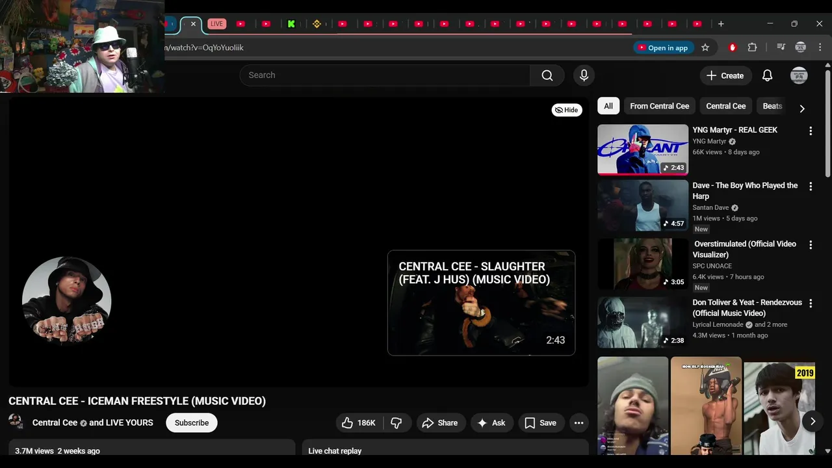Save video to a playlist
Image resolution: width=832 pixels, height=468 pixels.
coord(541,422)
